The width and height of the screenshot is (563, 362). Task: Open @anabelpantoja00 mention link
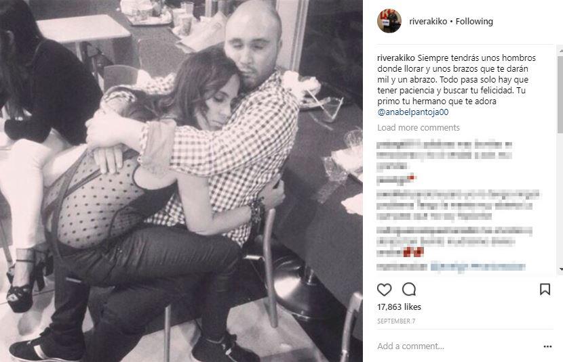tap(413, 112)
